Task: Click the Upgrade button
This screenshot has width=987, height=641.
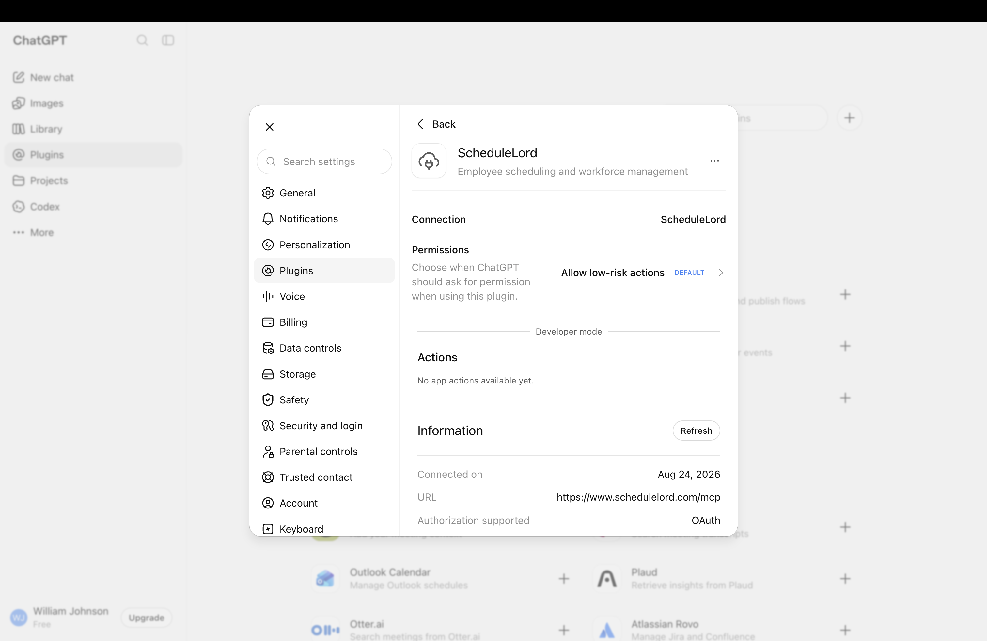Action: [x=147, y=618]
